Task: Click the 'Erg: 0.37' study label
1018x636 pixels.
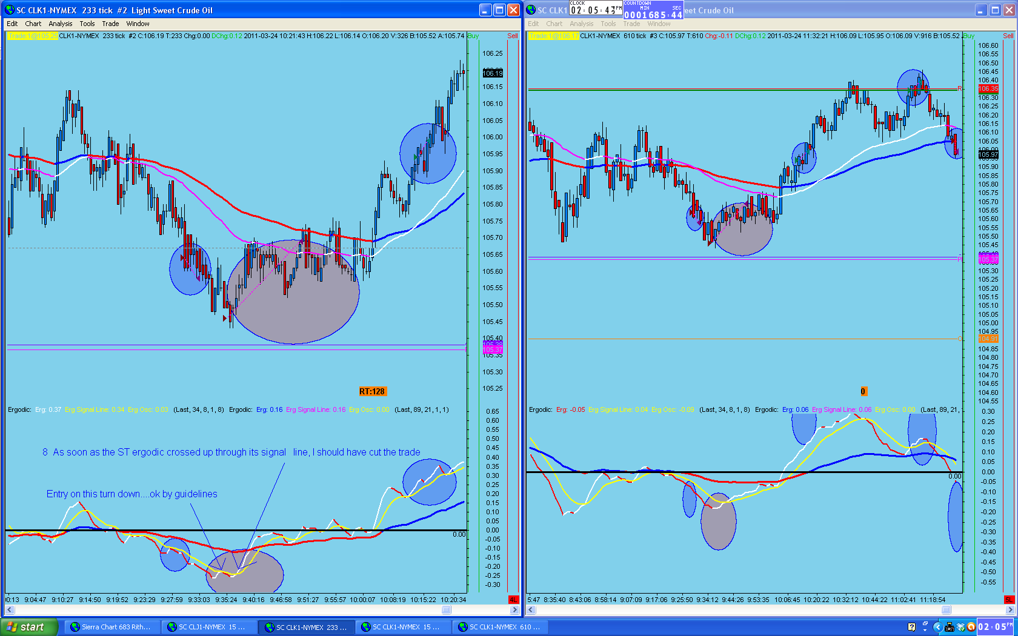Action: (48, 409)
